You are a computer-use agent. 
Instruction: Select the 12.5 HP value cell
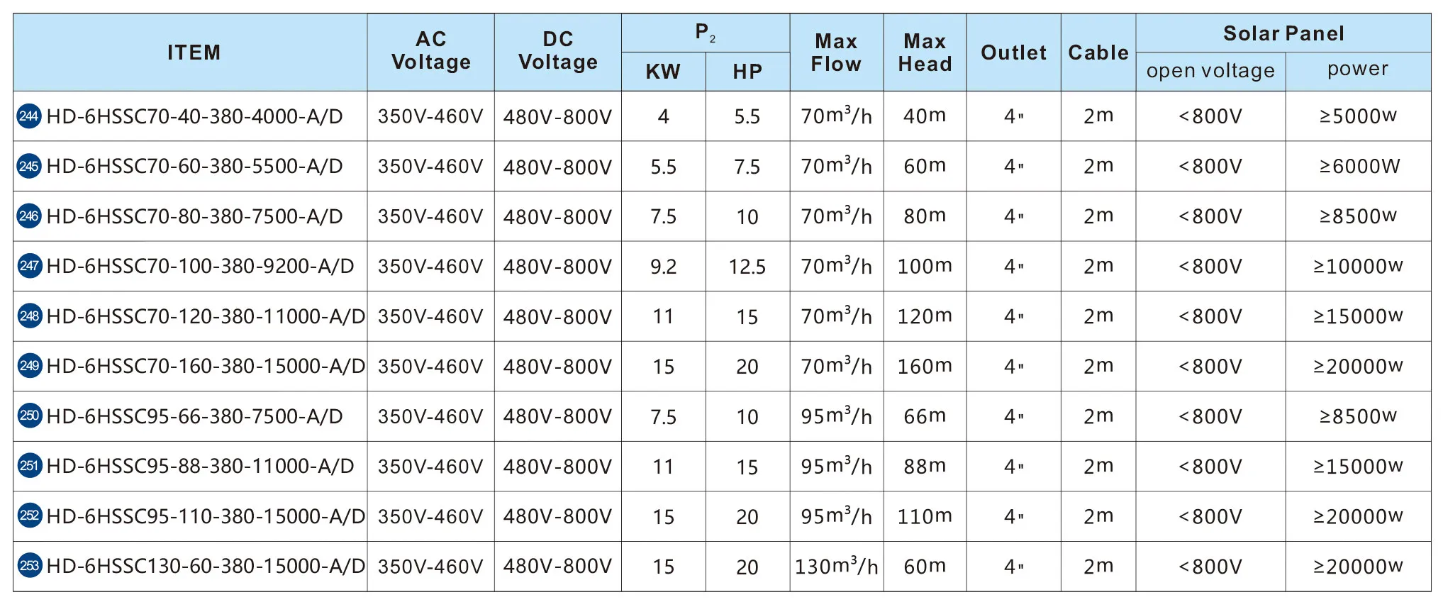(x=747, y=266)
